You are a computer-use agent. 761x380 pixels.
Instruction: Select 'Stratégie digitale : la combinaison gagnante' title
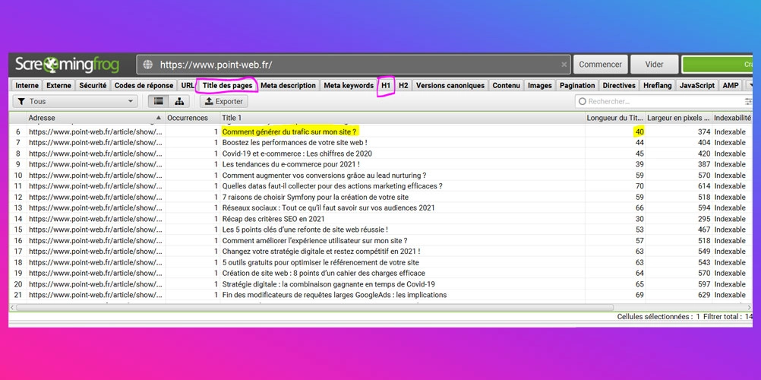click(329, 283)
